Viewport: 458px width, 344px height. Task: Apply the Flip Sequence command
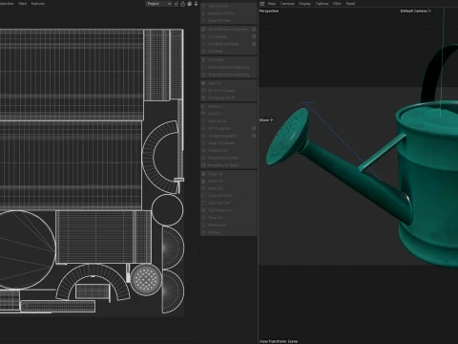pos(228,210)
